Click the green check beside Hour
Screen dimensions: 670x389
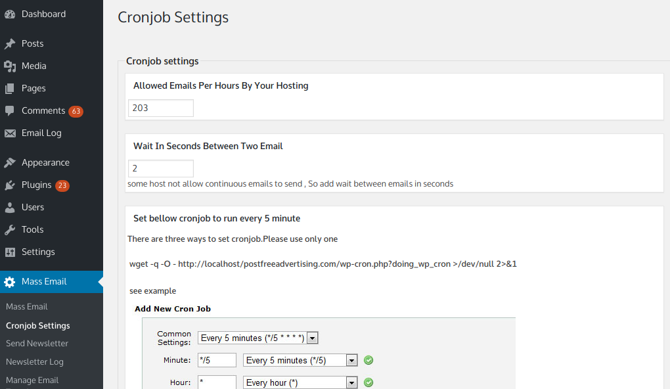click(368, 382)
